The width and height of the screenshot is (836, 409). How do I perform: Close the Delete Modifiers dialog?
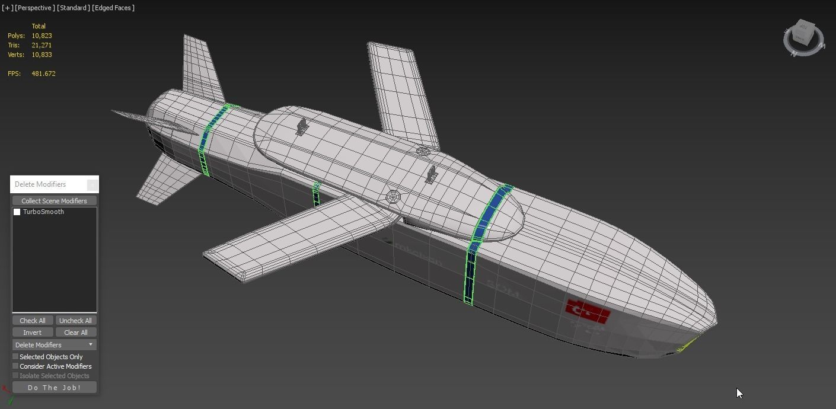[x=92, y=184]
